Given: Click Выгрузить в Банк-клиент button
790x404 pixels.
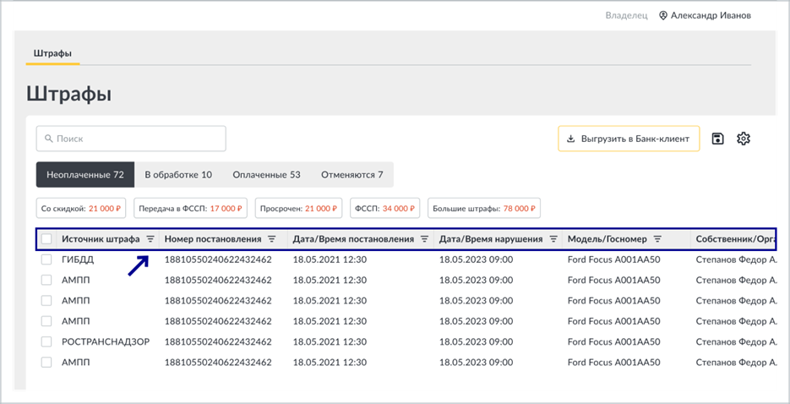Looking at the screenshot, I should coord(629,139).
